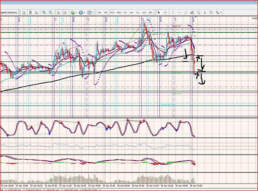Viewport: 258px width, 191px height.
Task: Click the 25 Apr 03:30 time label
Action: click(36, 186)
